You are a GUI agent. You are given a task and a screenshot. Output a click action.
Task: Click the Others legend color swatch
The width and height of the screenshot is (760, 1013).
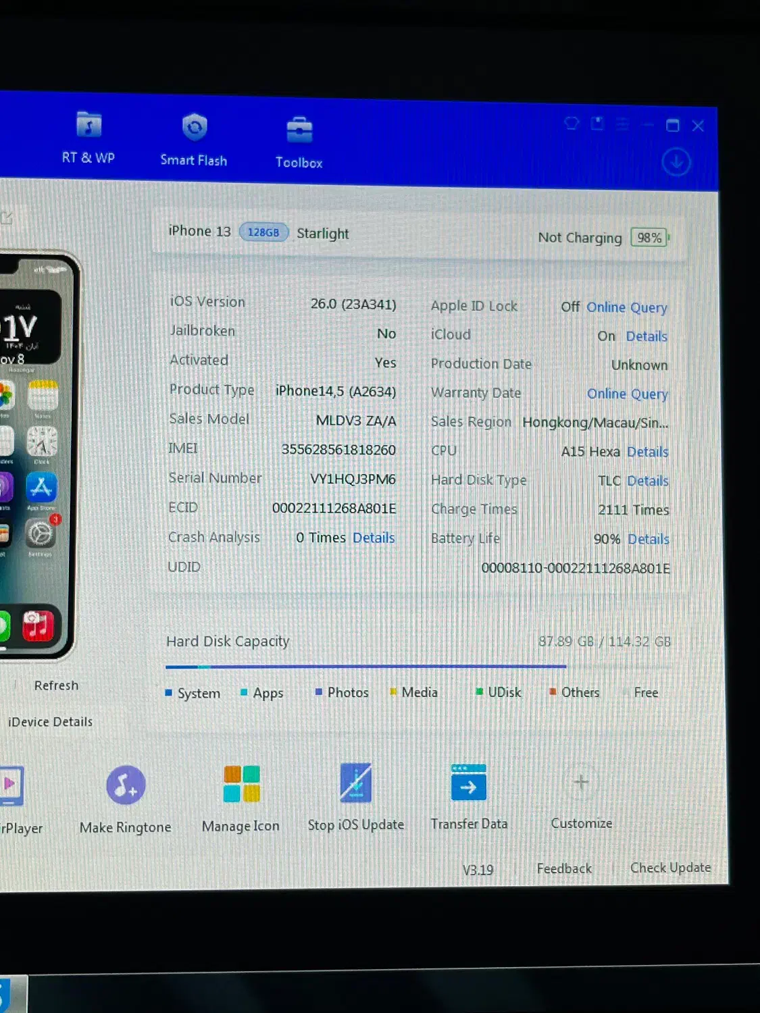click(x=553, y=692)
